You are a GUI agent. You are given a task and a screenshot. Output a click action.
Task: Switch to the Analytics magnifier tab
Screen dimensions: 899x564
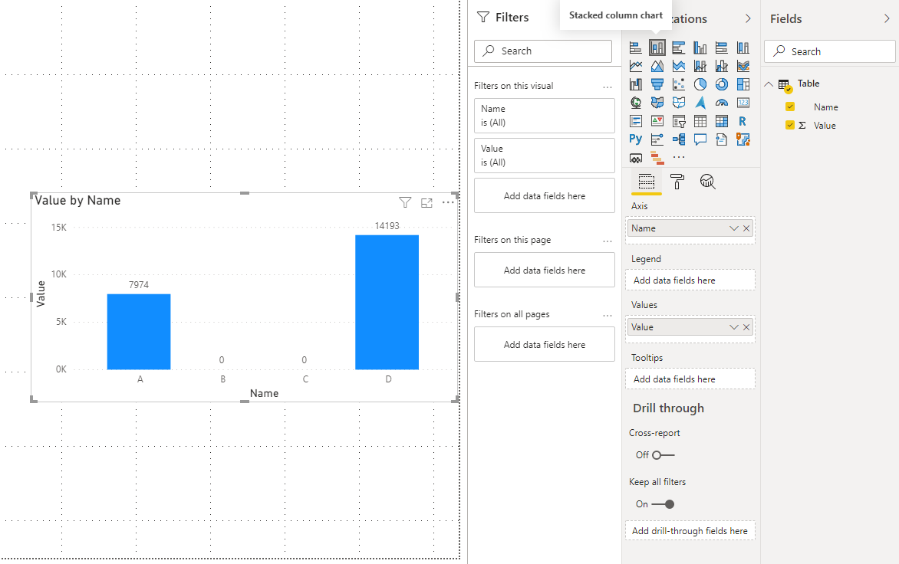click(707, 182)
